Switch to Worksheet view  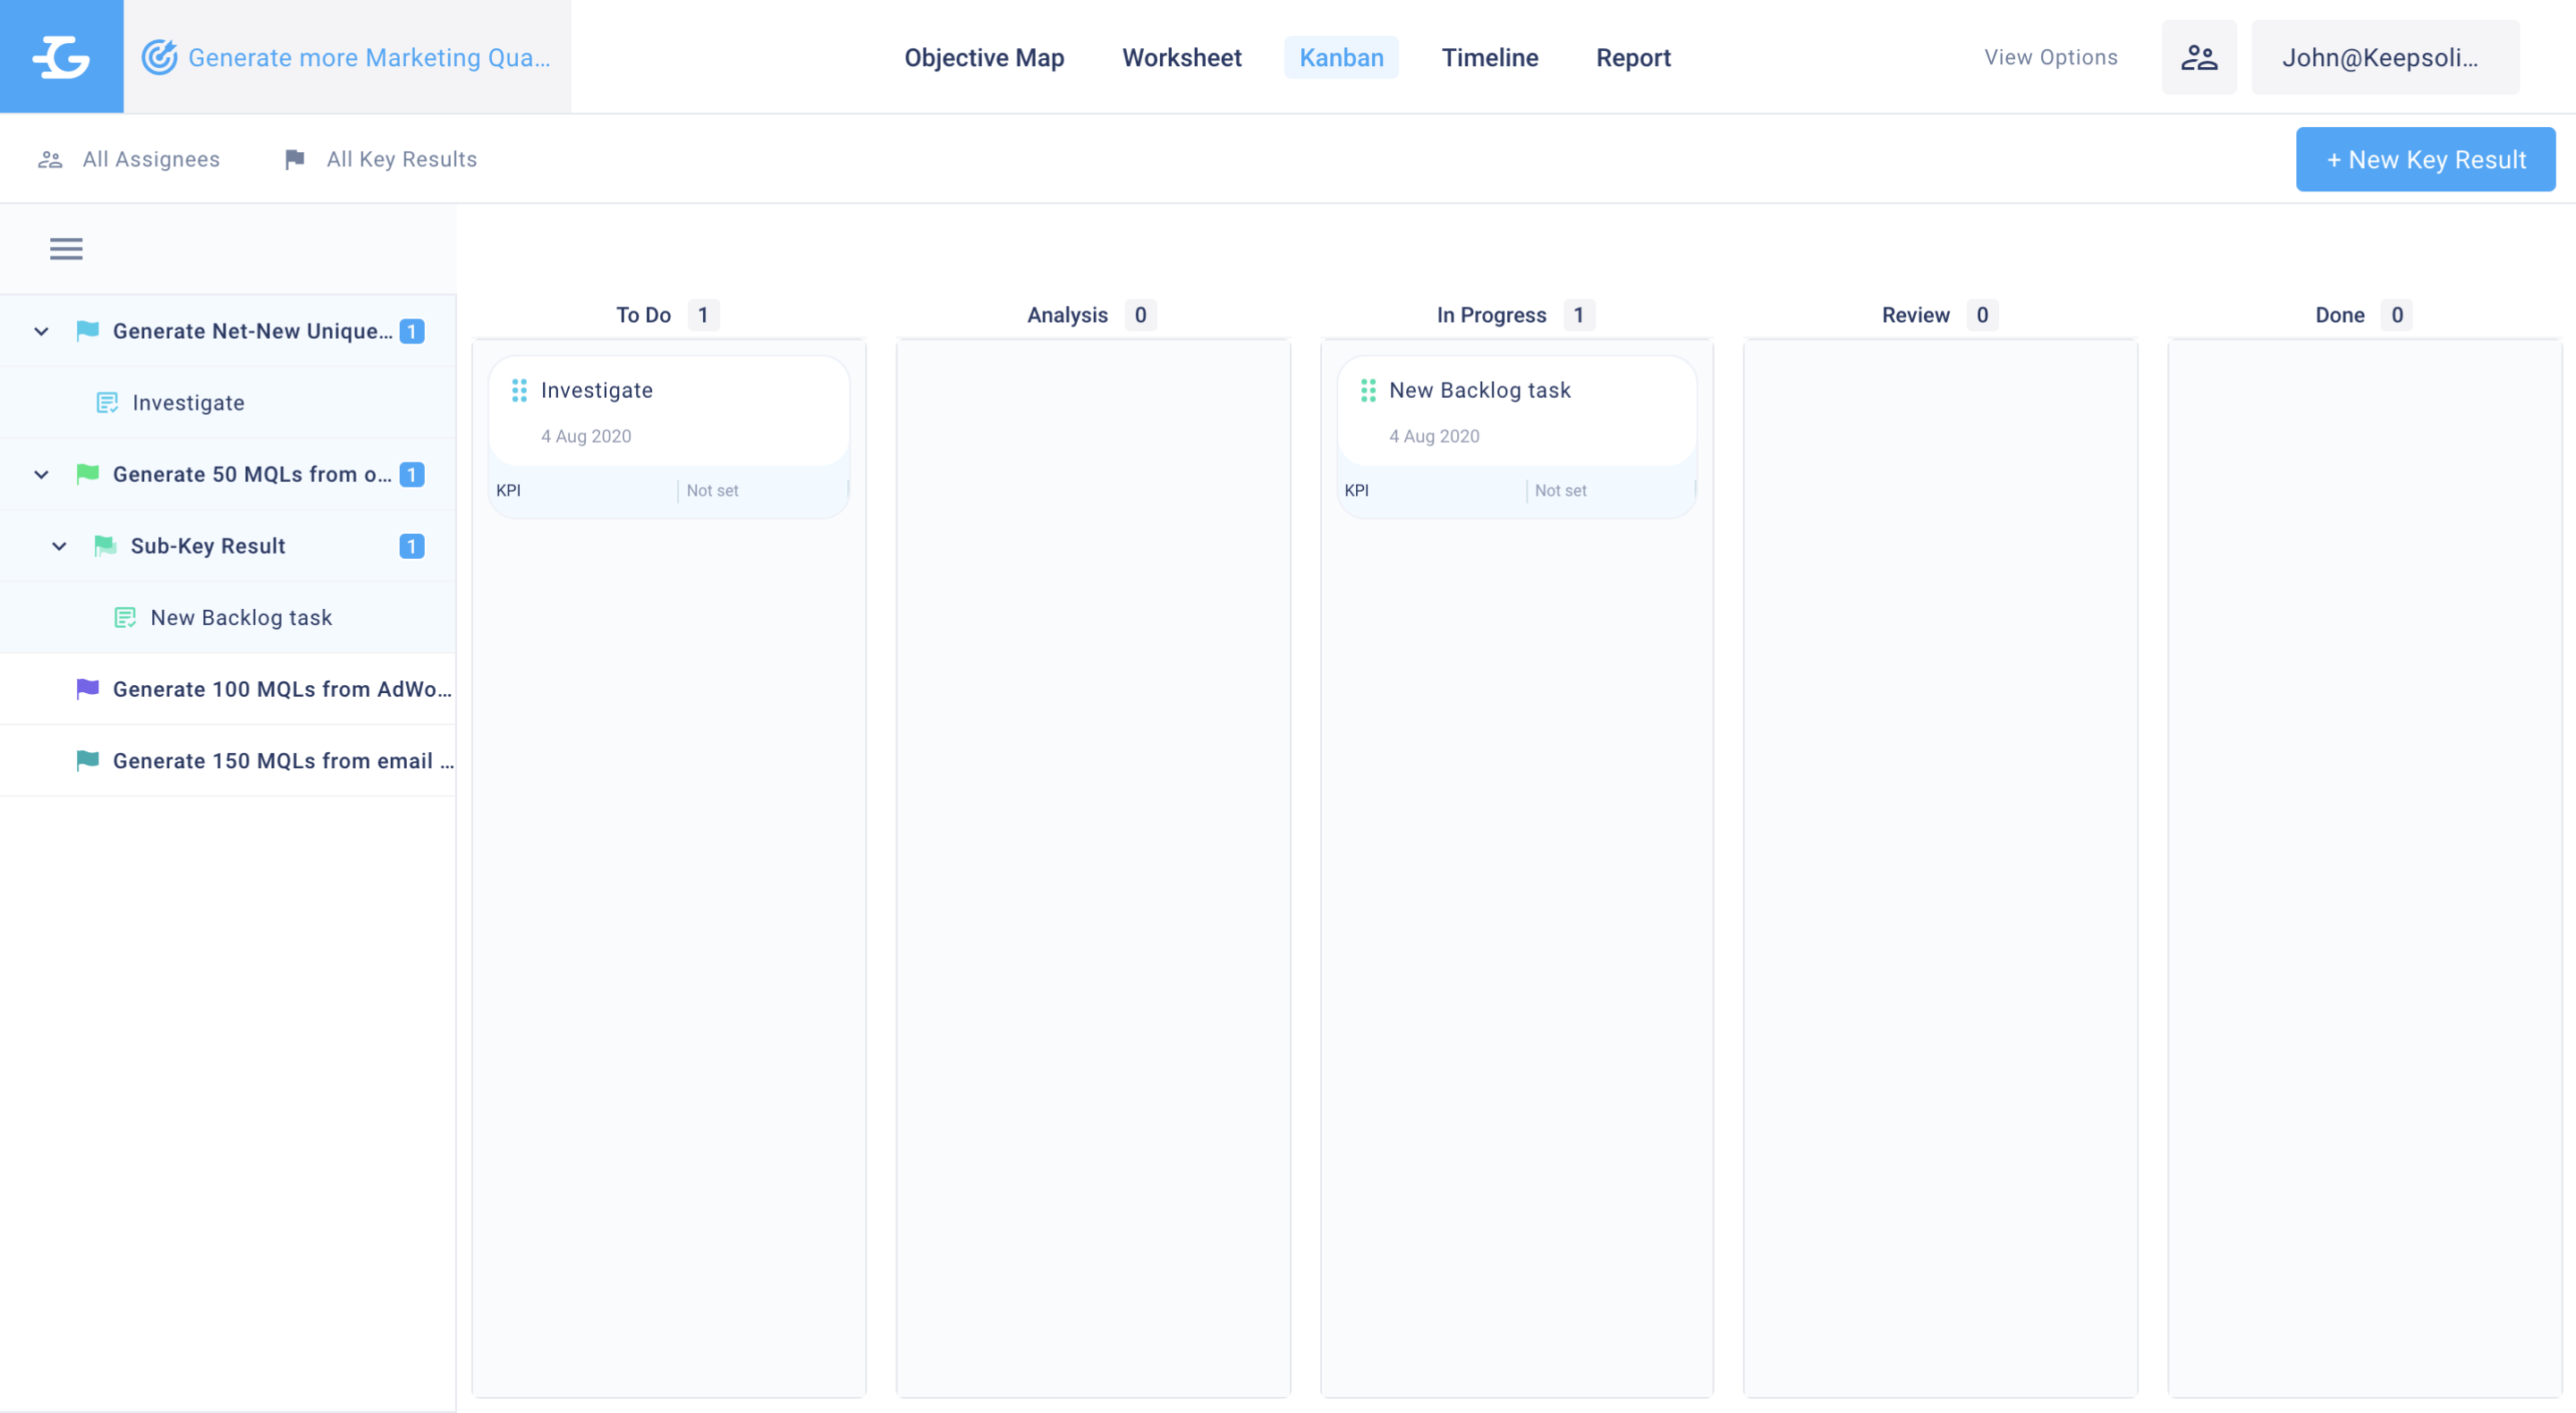pyautogui.click(x=1182, y=57)
